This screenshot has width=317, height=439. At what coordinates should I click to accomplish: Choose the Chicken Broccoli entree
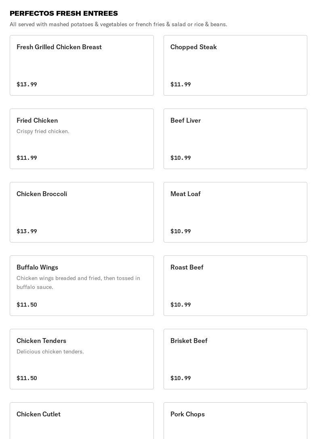point(82,212)
